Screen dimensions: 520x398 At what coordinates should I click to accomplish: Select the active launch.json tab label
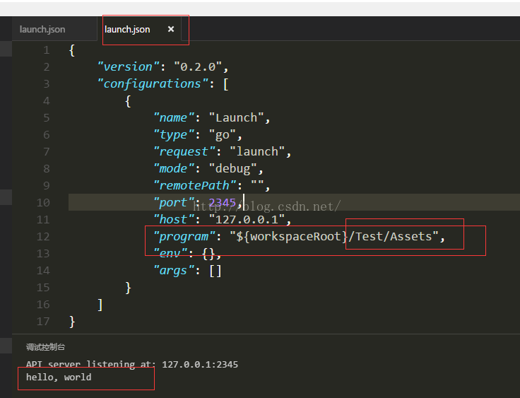[x=127, y=30]
